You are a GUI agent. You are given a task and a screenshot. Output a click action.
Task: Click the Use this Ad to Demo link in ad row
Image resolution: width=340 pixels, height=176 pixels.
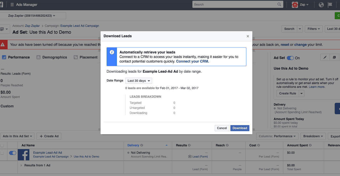(x=86, y=157)
